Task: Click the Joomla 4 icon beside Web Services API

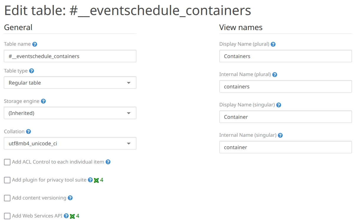Action: (72, 216)
